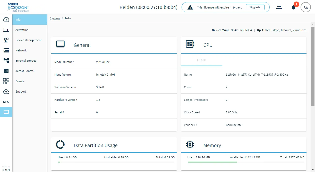The image size is (315, 172).
Task: Open the Network menu item
Action: pyautogui.click(x=30, y=50)
